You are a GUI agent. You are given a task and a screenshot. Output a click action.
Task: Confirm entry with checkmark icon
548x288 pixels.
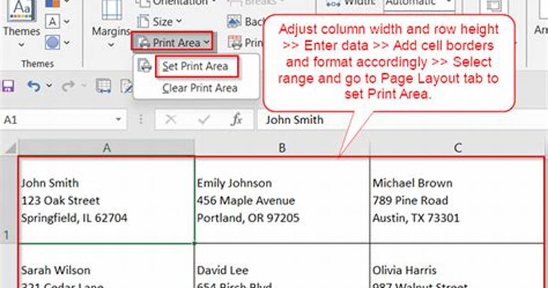pyautogui.click(x=203, y=120)
